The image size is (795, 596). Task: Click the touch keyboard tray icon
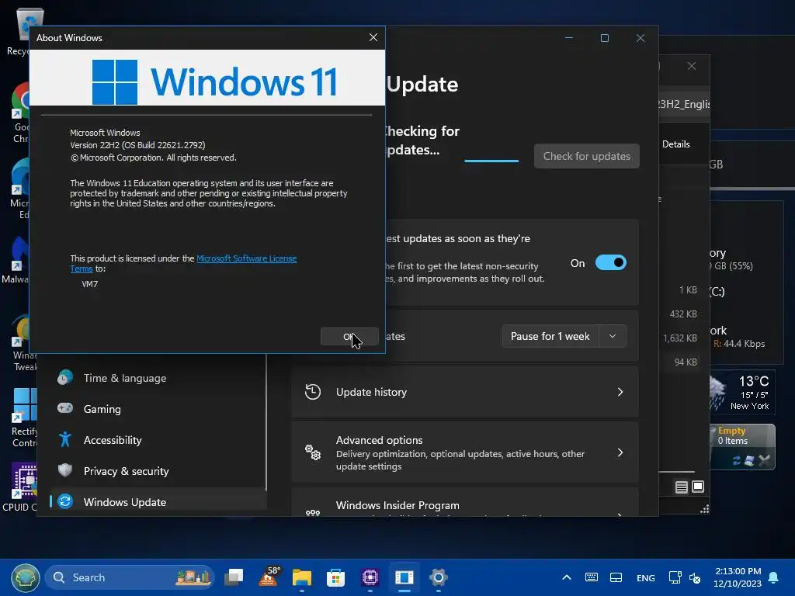(591, 577)
